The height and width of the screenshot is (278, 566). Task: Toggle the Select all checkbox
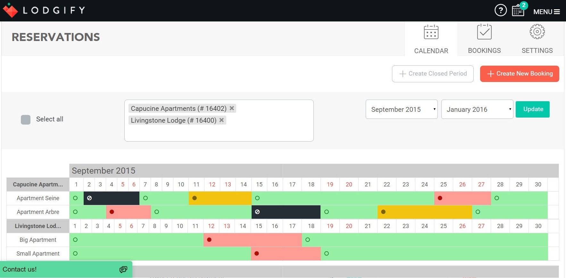pyautogui.click(x=26, y=119)
